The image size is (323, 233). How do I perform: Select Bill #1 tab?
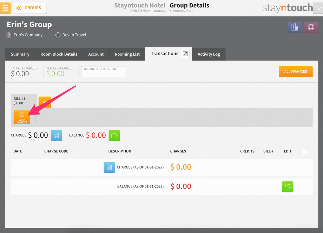pos(24,101)
